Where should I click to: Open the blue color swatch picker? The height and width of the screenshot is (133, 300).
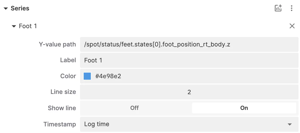[87, 76]
